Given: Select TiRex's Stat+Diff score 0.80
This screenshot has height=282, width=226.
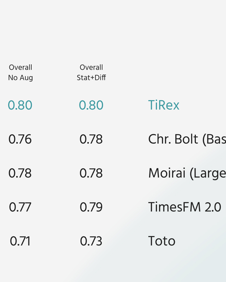Looking at the screenshot, I should 91,105.
